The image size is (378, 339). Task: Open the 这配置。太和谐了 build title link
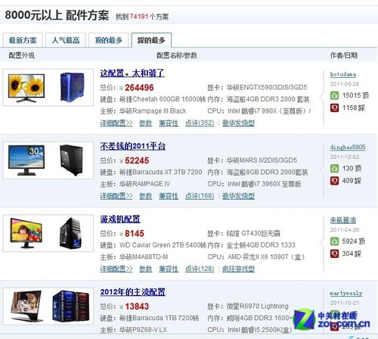[x=132, y=73]
